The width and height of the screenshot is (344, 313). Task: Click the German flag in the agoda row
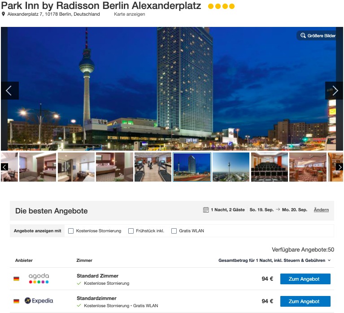pyautogui.click(x=16, y=279)
